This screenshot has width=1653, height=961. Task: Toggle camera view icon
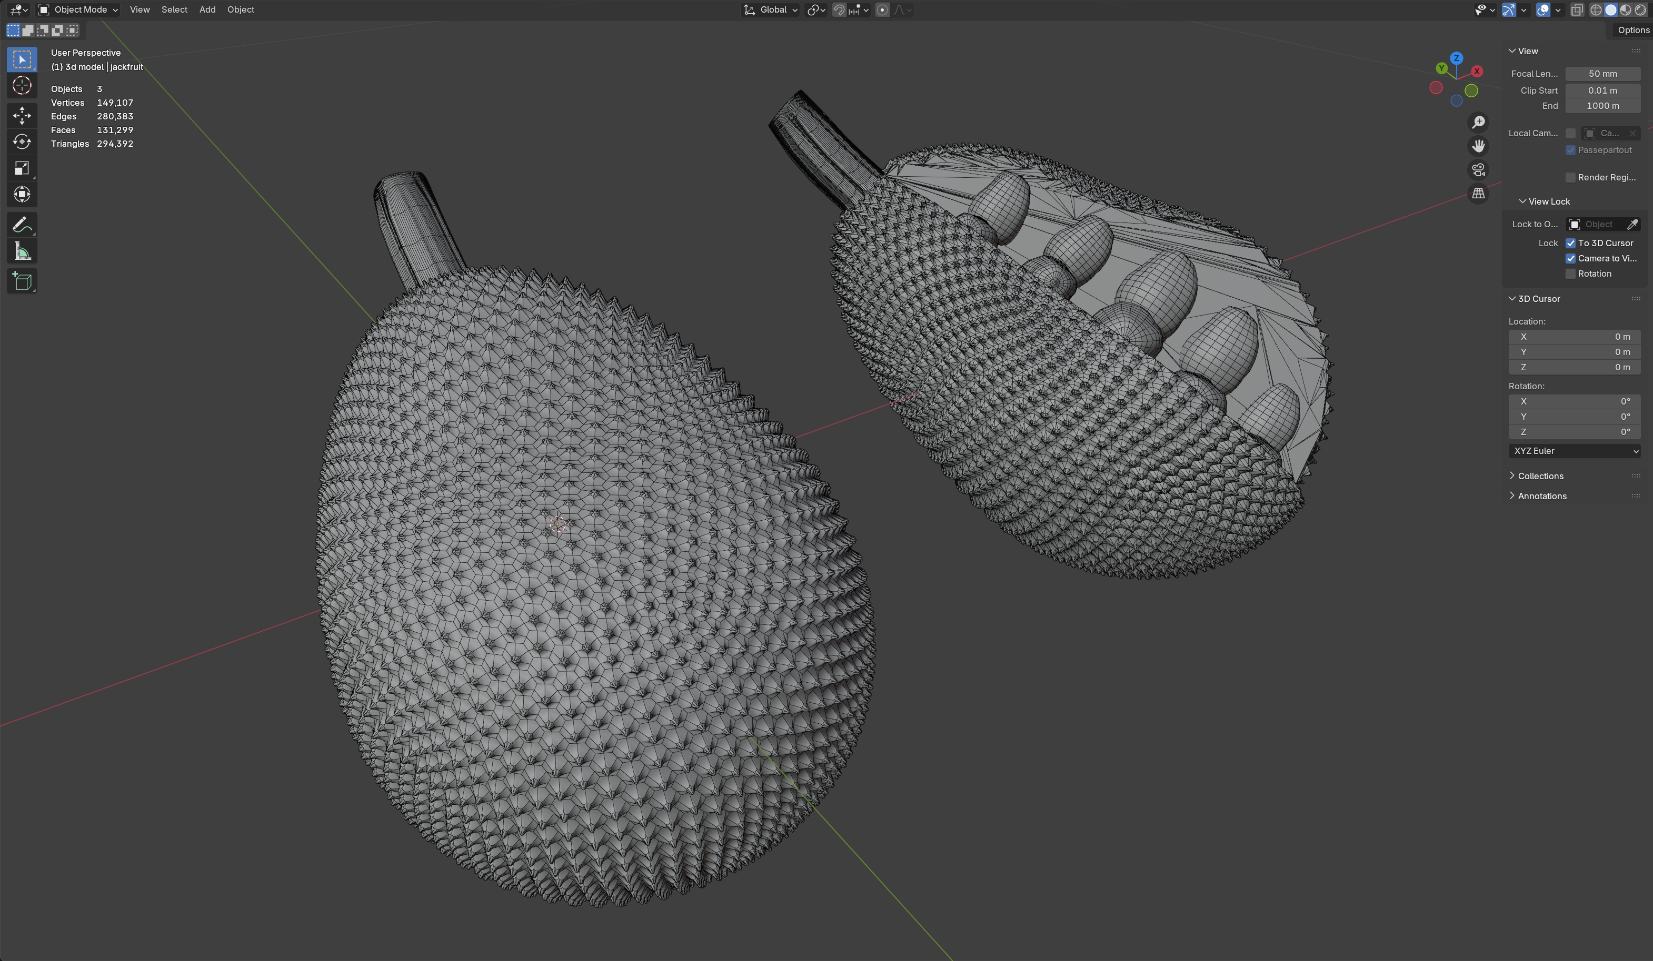coord(1478,170)
